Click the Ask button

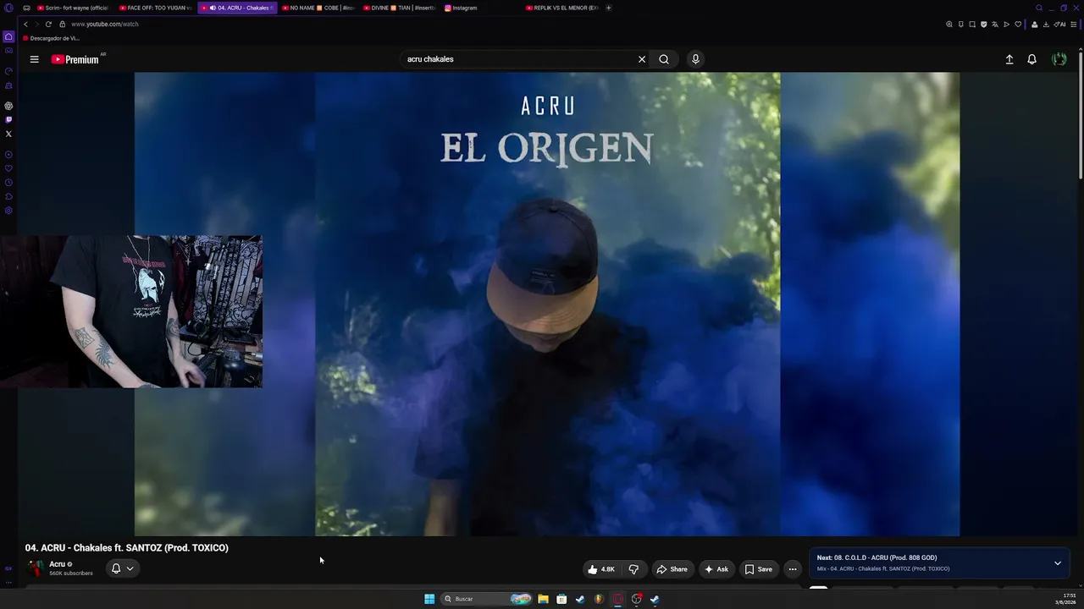pyautogui.click(x=716, y=569)
